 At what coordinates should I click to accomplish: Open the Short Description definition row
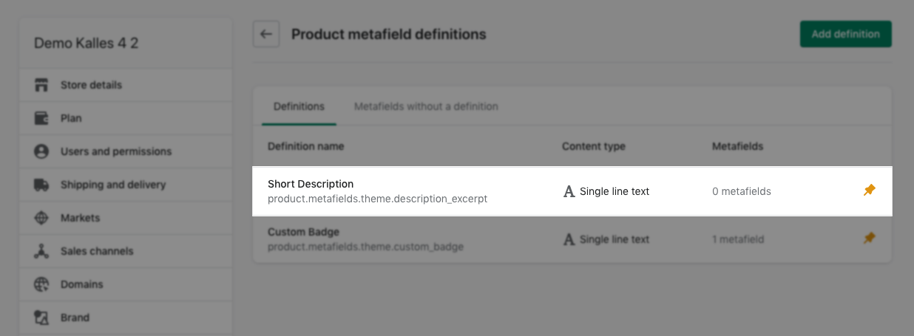coord(572,191)
